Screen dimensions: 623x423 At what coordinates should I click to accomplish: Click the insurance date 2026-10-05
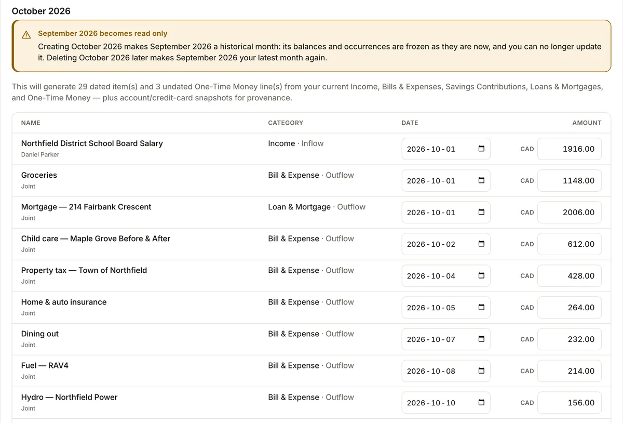(x=446, y=308)
